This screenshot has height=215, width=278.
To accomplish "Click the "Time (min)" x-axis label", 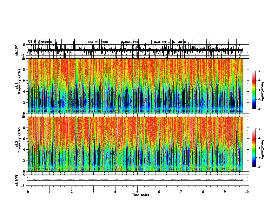I will [140, 195].
